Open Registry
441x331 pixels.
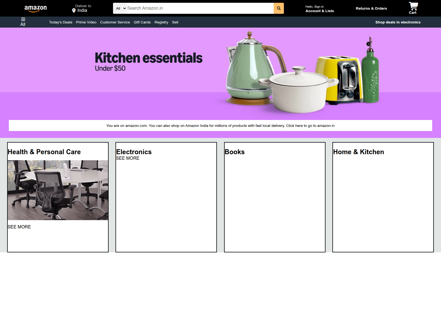161,22
